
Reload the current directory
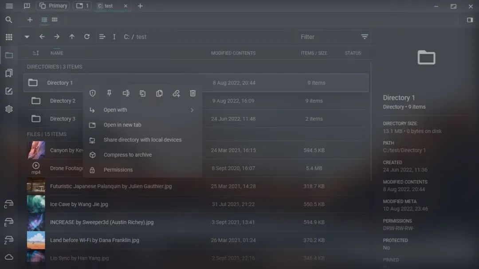pyautogui.click(x=87, y=37)
